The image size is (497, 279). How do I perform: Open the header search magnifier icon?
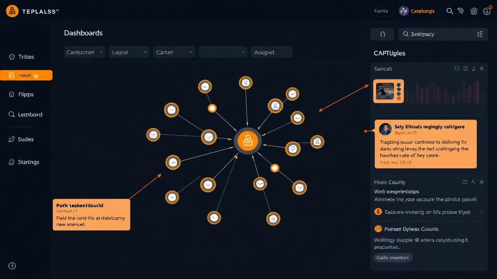(x=450, y=11)
